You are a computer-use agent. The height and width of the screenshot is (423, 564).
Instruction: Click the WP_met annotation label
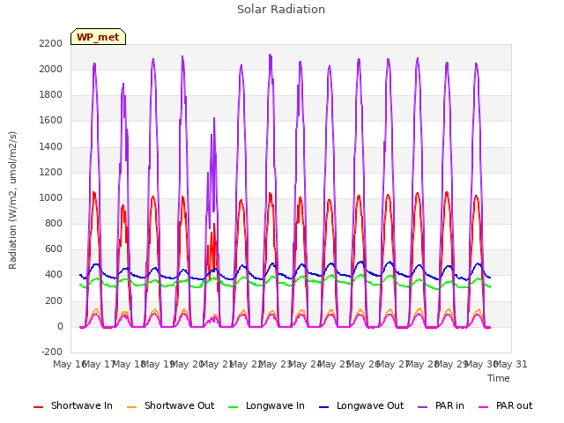point(98,37)
